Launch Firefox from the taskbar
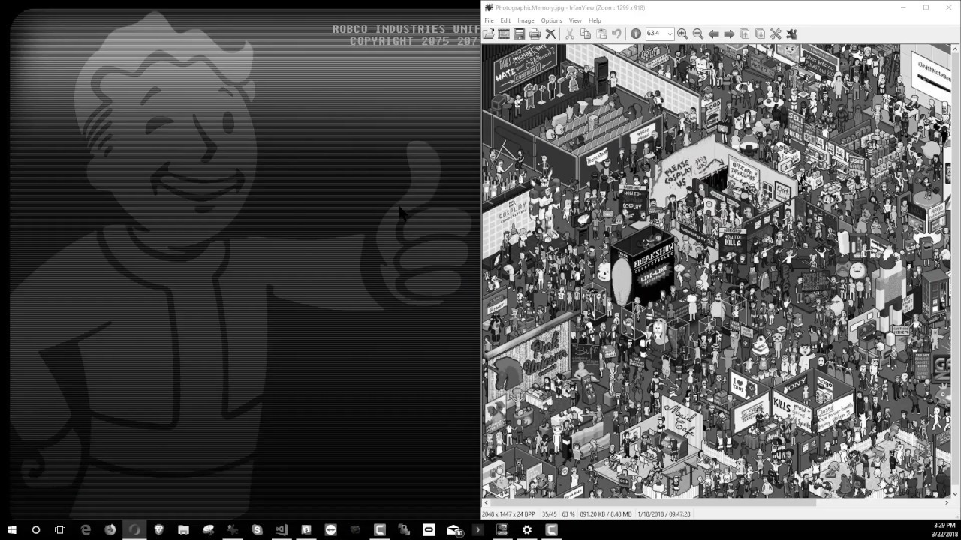 (x=110, y=529)
